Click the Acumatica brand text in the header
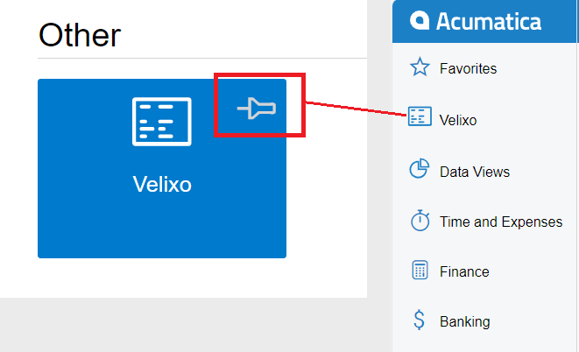Viewport: 579px width, 352px height. (489, 21)
